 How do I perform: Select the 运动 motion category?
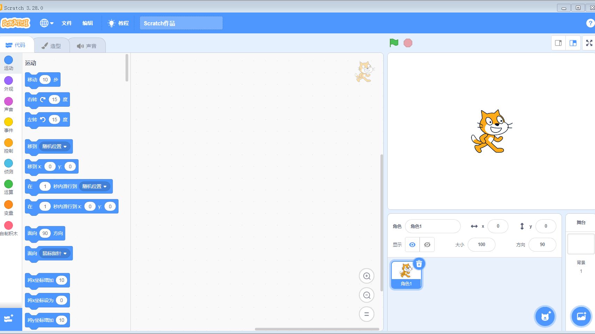(x=9, y=63)
